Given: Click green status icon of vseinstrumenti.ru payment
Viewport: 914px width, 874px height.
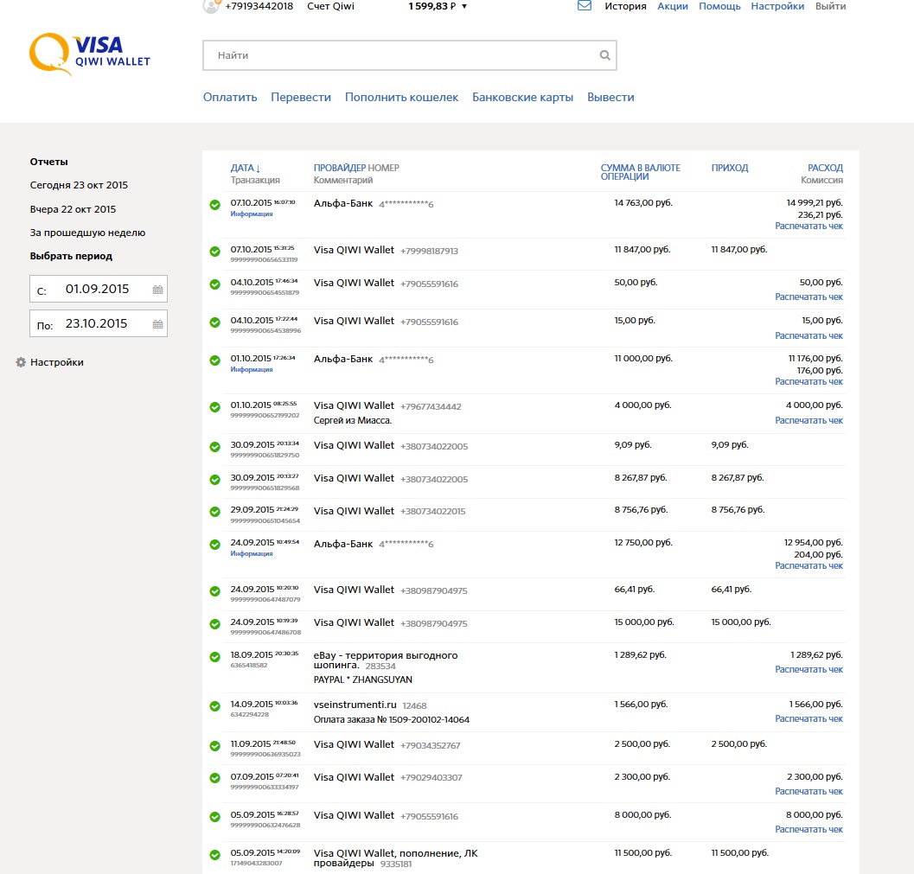Looking at the screenshot, I should [214, 706].
